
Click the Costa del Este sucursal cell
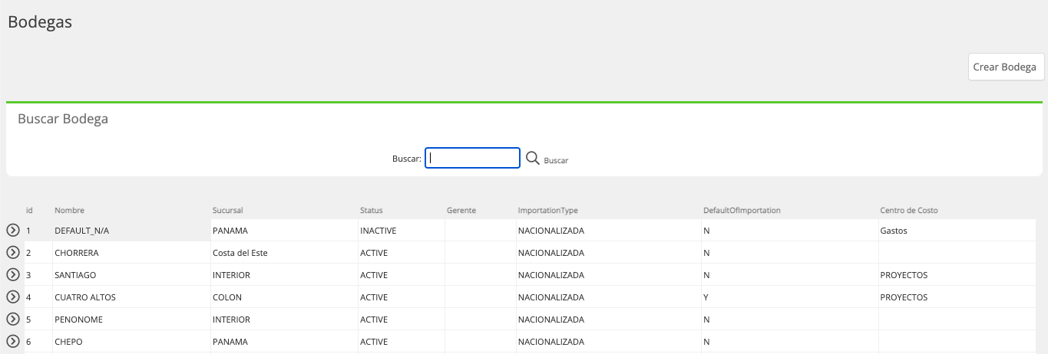(283, 253)
